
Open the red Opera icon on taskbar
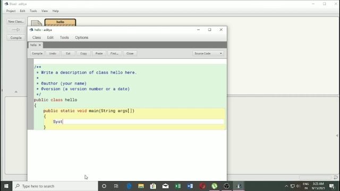[202, 186]
